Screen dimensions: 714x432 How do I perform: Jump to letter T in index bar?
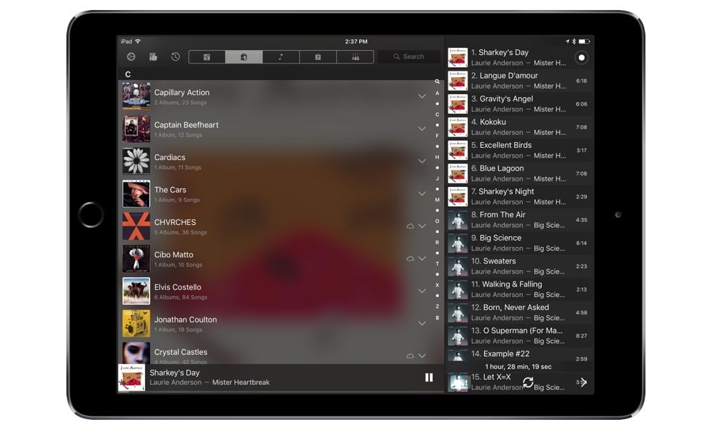point(437,263)
